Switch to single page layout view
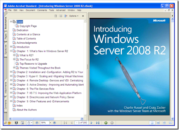The image size is (179, 130). click(x=152, y=123)
